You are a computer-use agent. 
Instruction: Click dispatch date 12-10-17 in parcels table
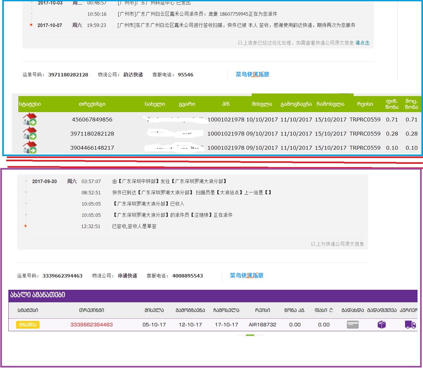pos(190,325)
